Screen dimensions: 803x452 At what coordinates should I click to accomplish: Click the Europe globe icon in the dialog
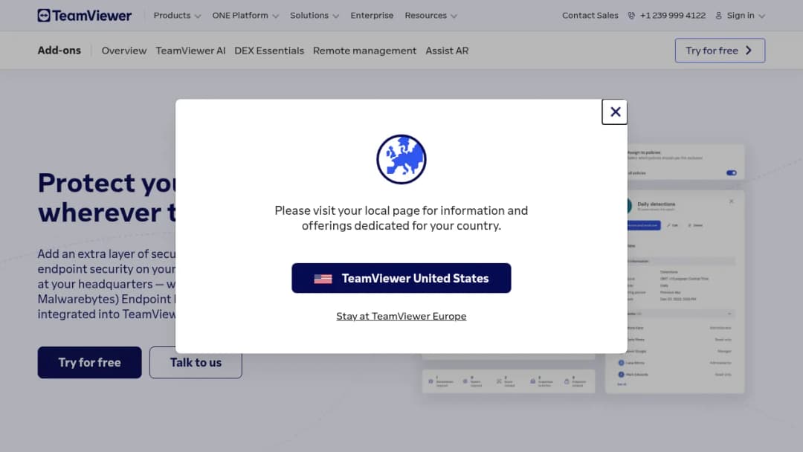[x=401, y=159]
